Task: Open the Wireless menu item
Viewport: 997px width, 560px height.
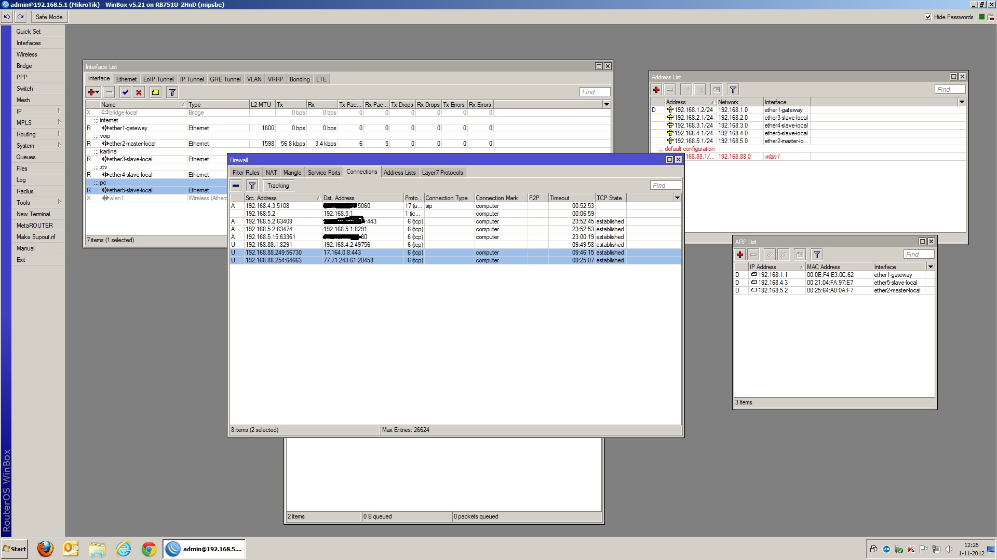Action: coord(27,54)
